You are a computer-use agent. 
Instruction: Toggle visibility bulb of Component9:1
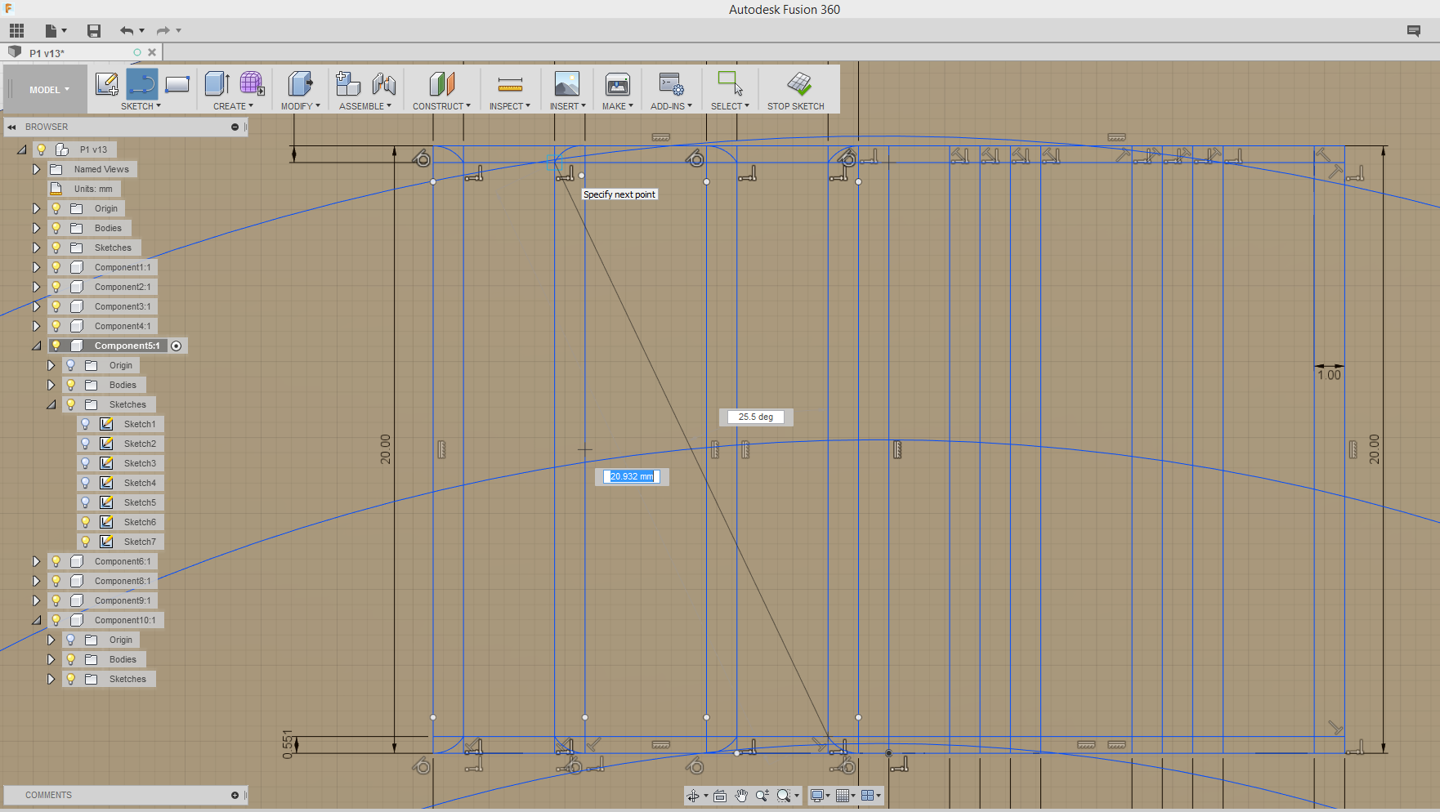(56, 600)
